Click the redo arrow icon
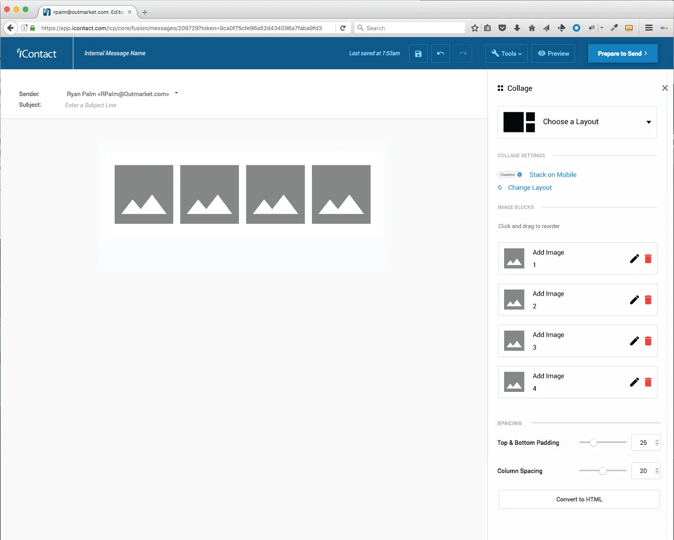The width and height of the screenshot is (674, 540). pos(463,53)
